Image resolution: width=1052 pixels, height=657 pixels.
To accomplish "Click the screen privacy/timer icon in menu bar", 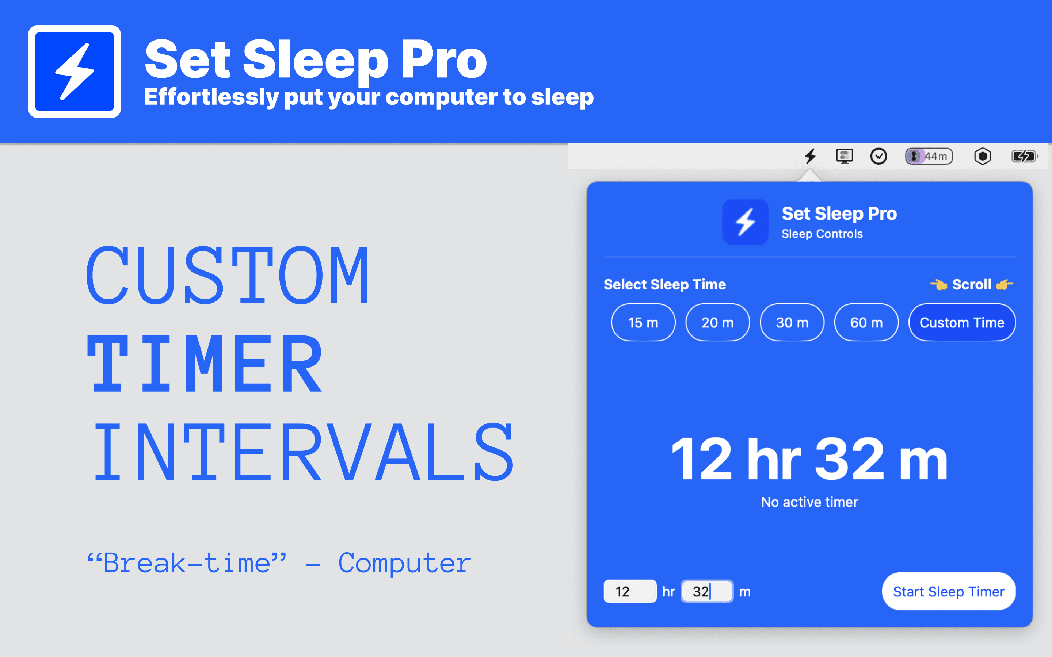I will click(x=927, y=157).
